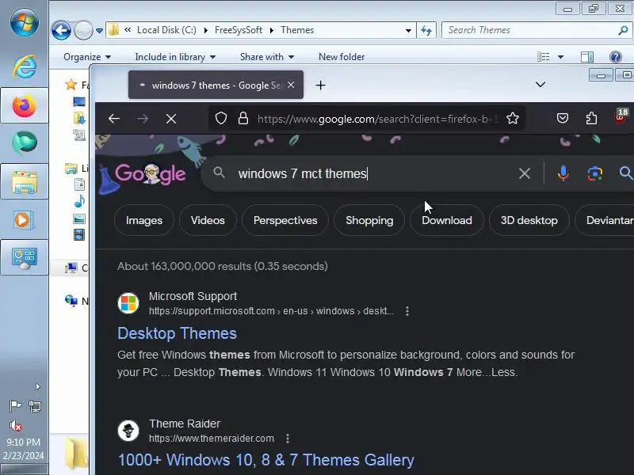634x475 pixels.
Task: Refresh the Themes folder in Explorer
Action: coord(426,30)
